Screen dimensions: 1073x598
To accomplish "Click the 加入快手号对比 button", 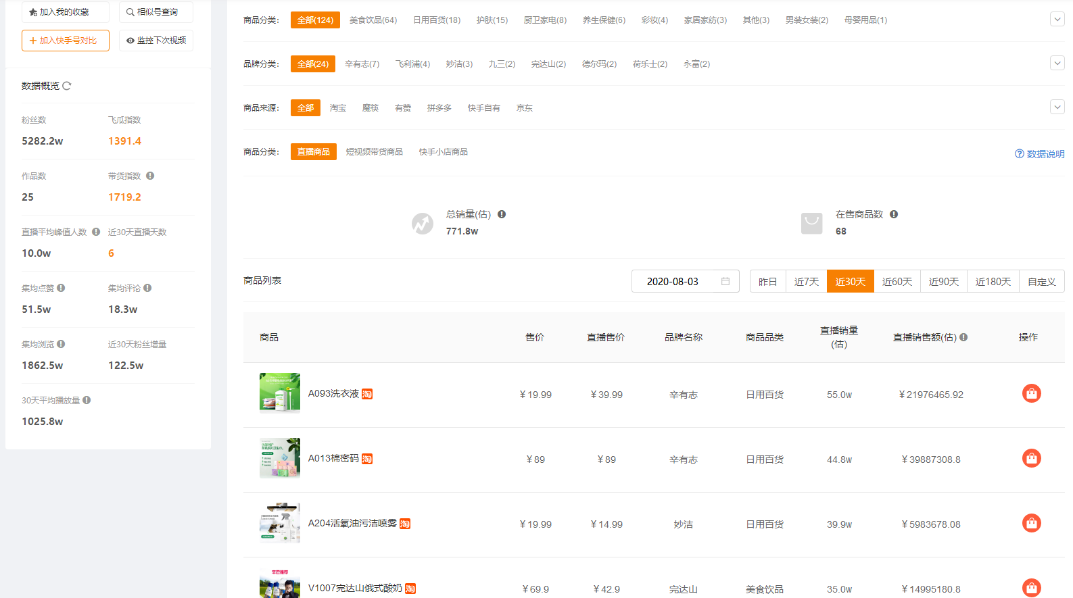I will point(66,41).
